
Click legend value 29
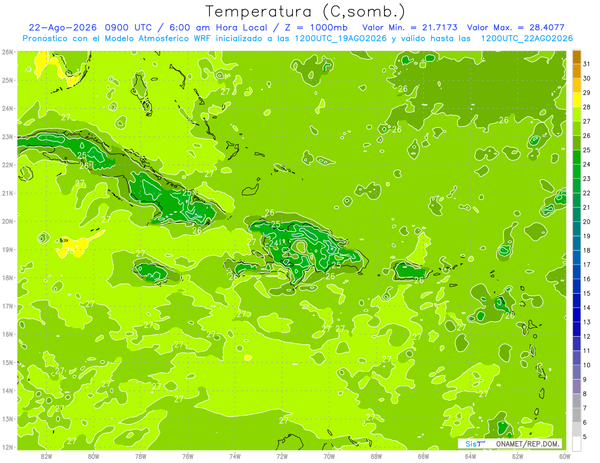(x=586, y=93)
